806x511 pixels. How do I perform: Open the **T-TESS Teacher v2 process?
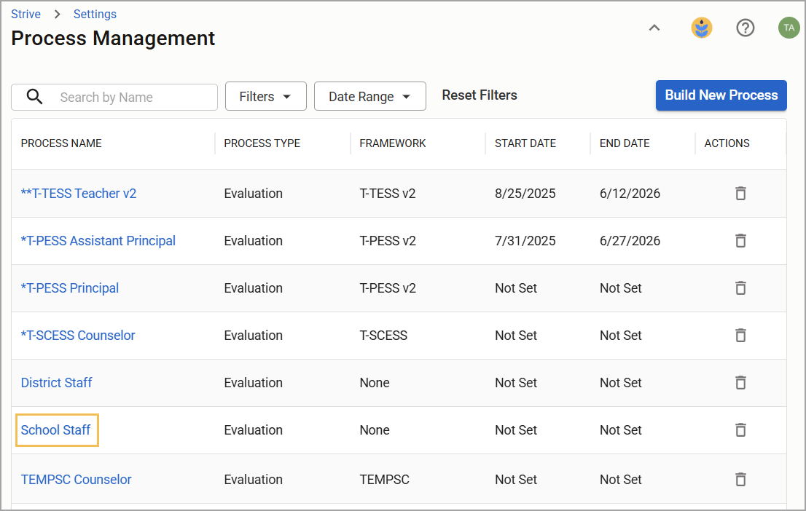(79, 194)
